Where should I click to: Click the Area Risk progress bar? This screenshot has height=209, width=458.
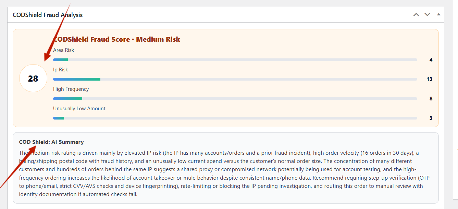point(235,60)
